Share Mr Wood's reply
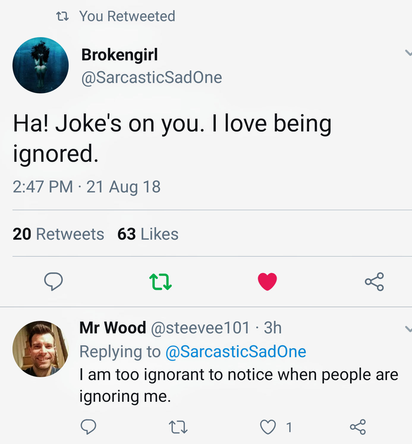This screenshot has height=444, width=412. tap(358, 427)
